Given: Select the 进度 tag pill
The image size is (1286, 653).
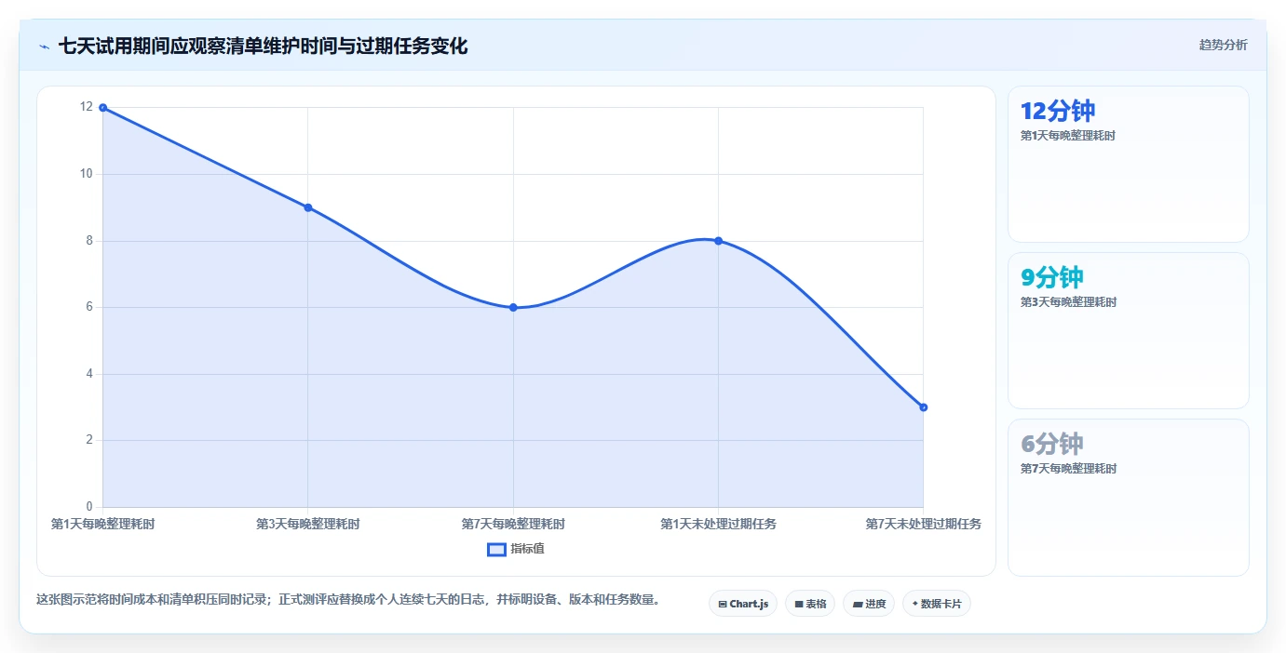Looking at the screenshot, I should 869,604.
